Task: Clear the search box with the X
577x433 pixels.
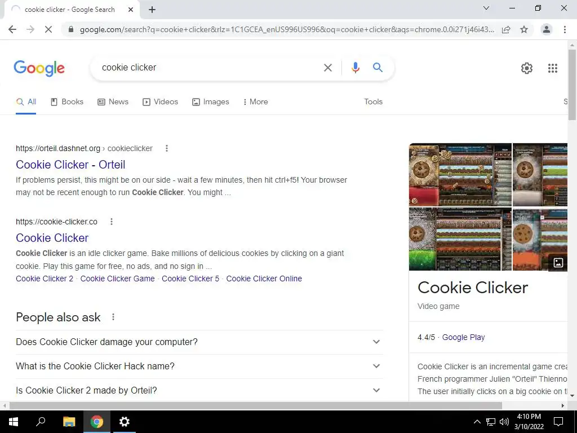Action: point(327,68)
